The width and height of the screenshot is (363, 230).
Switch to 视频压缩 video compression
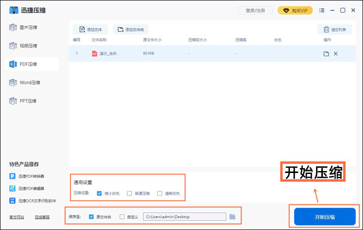click(x=29, y=46)
